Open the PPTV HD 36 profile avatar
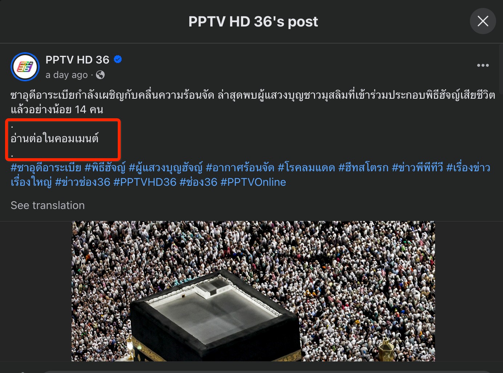The image size is (503, 373). tap(25, 67)
